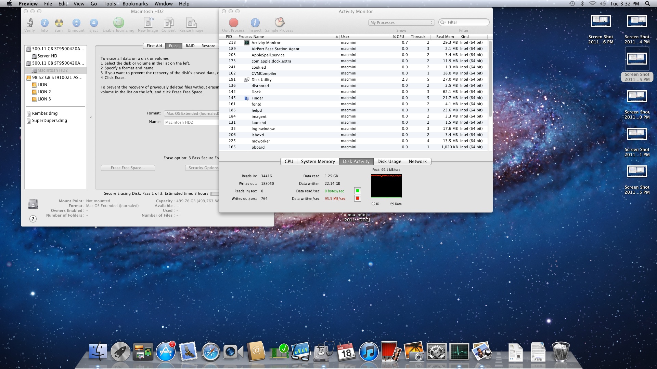This screenshot has height=369, width=657.
Task: Click the green data read color swatch
Action: click(x=358, y=191)
